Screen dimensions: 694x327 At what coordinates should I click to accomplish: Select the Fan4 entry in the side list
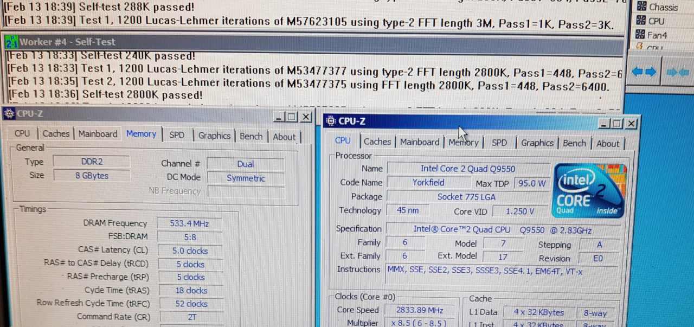point(657,35)
